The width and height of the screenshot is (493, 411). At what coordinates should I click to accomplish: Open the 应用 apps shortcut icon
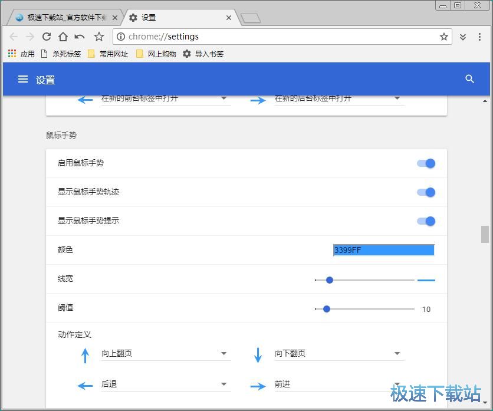click(x=12, y=54)
